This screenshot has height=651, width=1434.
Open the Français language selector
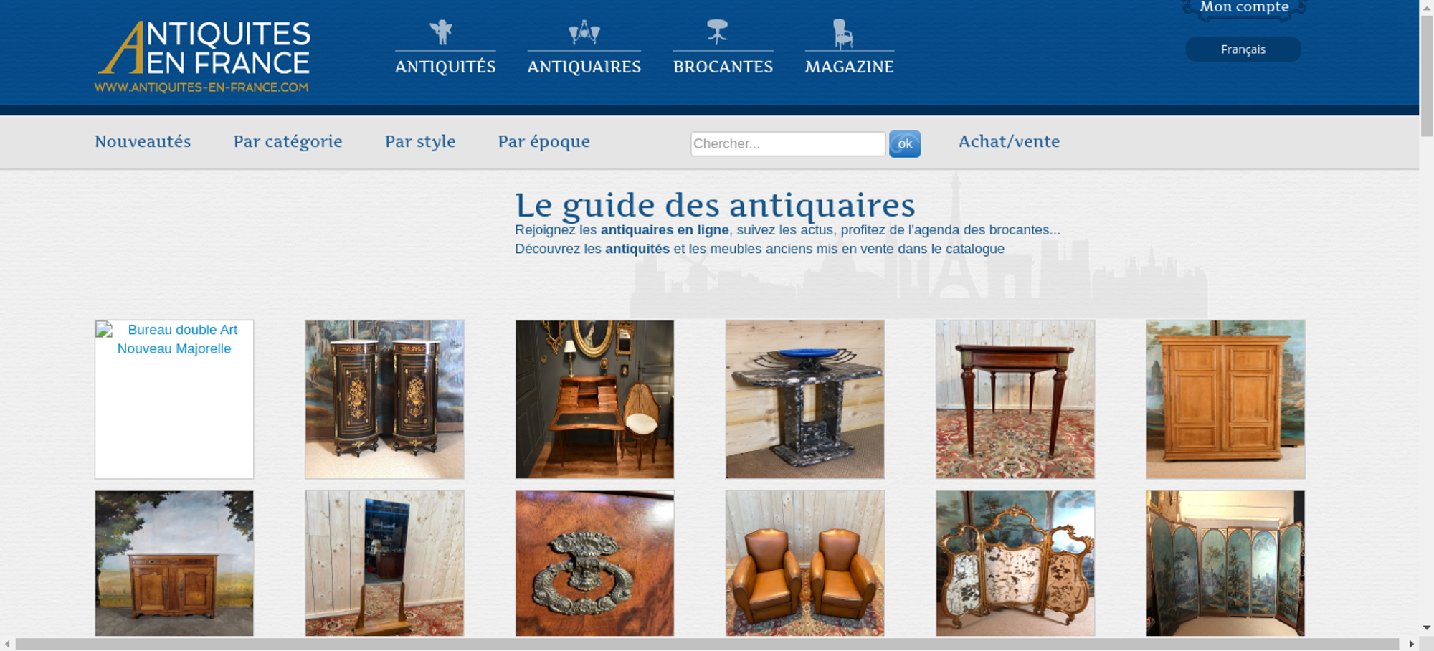pyautogui.click(x=1243, y=49)
